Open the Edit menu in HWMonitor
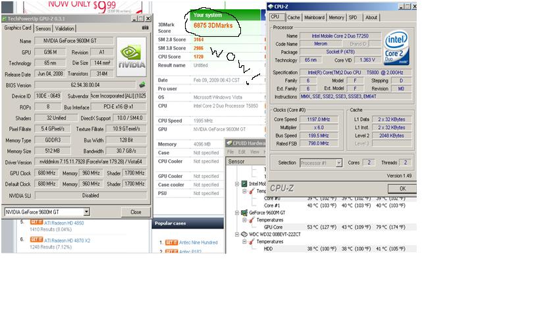This screenshot has height=311, width=553. [x=242, y=152]
